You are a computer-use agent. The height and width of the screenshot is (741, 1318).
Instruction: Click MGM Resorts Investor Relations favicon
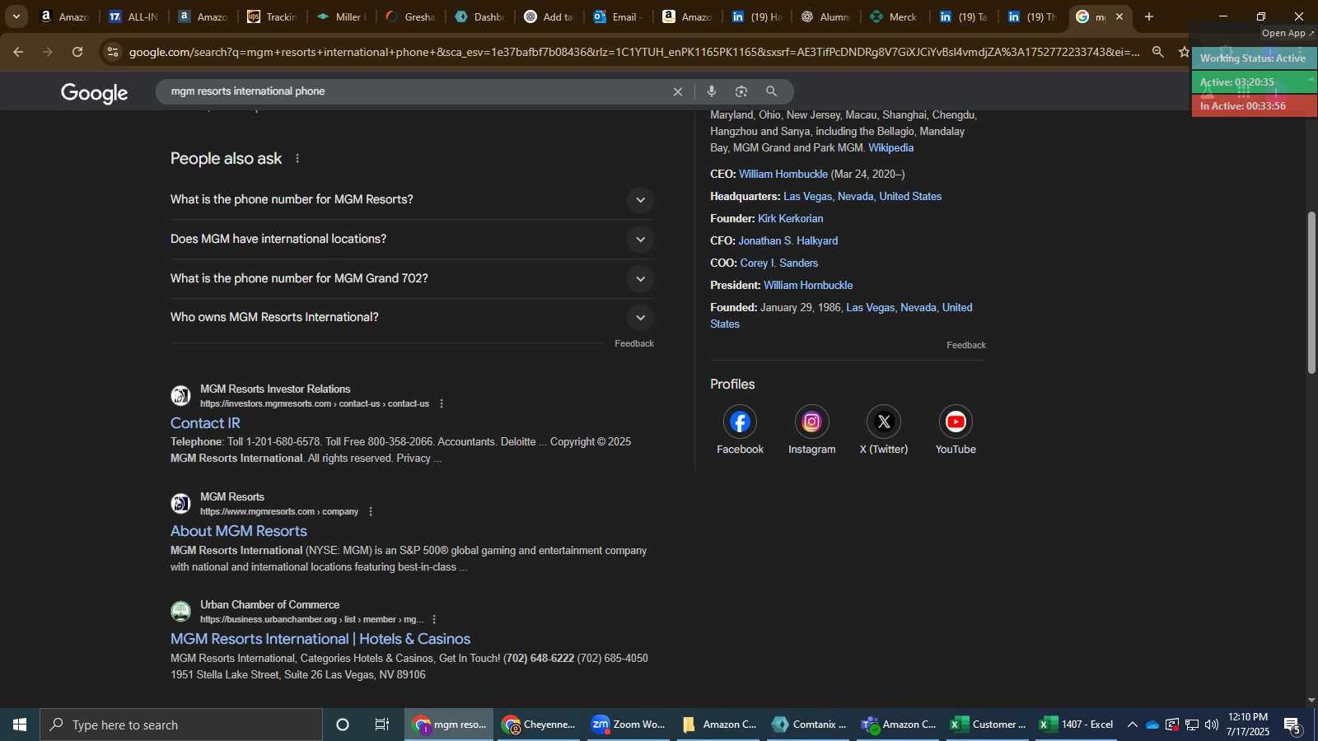(x=180, y=396)
